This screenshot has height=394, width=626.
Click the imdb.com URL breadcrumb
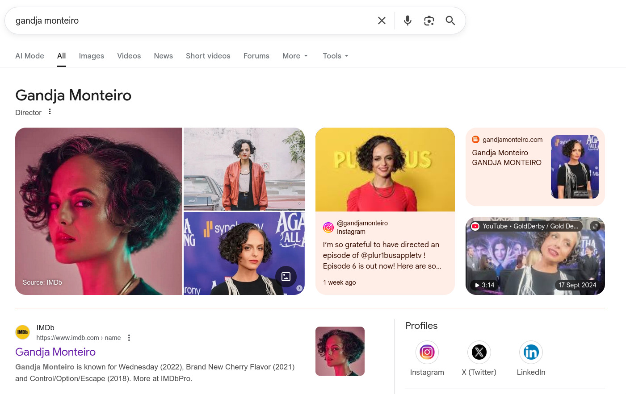coord(79,338)
